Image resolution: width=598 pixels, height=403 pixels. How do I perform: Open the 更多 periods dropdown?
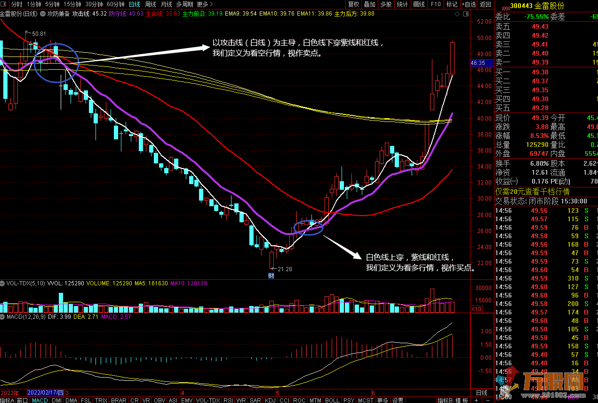(x=205, y=4)
